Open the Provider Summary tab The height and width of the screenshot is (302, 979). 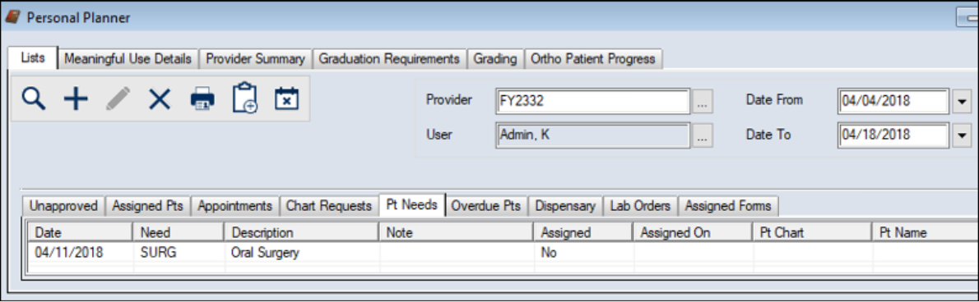255,59
